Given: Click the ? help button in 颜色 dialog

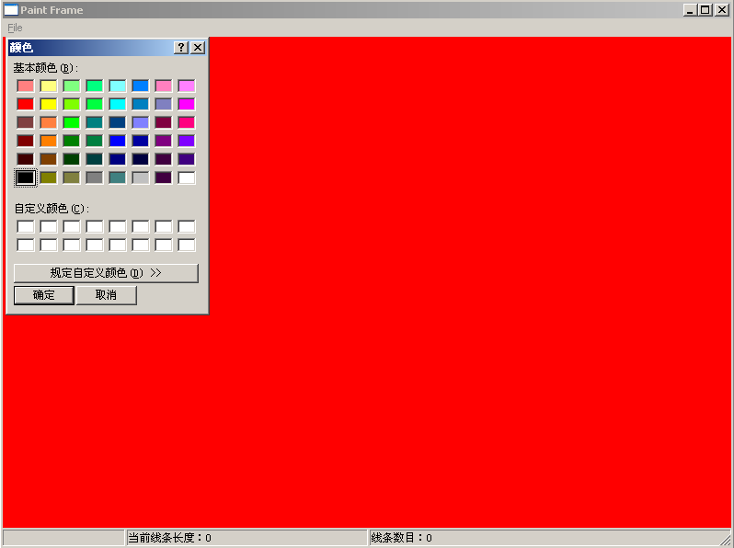Looking at the screenshot, I should click(181, 47).
